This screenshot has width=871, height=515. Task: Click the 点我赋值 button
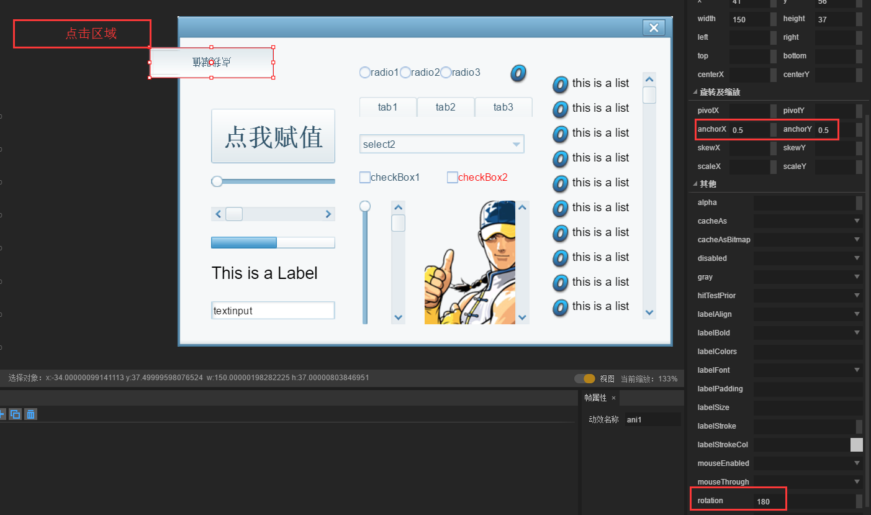273,137
